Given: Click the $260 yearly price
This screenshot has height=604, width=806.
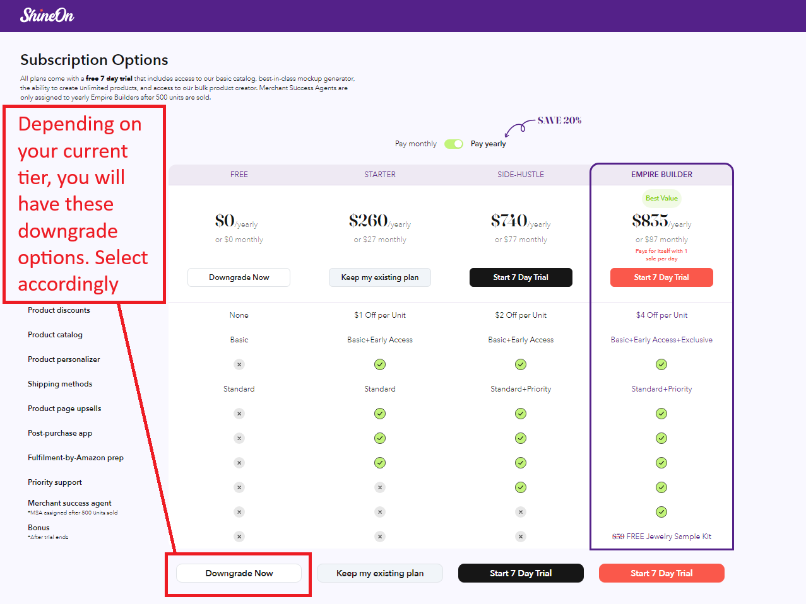Looking at the screenshot, I should (x=380, y=221).
